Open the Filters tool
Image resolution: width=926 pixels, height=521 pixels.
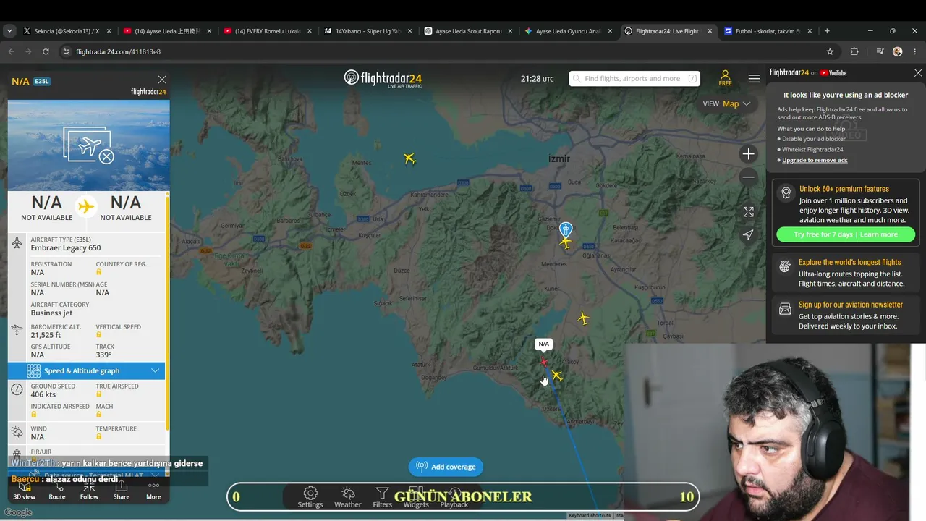(382, 497)
